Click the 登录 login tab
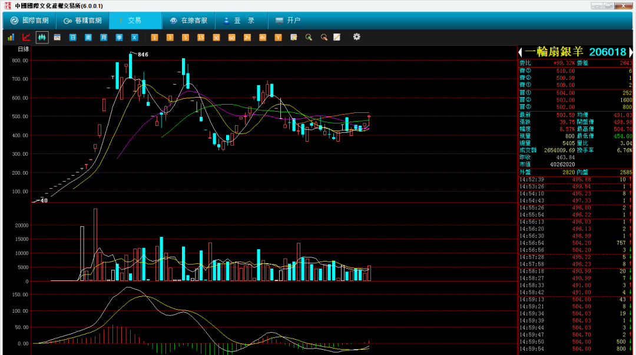Viewport: 636px width, 355px height. pyautogui.click(x=241, y=20)
